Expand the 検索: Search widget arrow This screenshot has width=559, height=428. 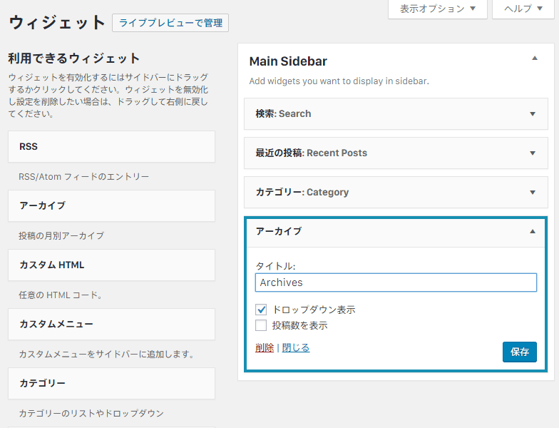pyautogui.click(x=533, y=114)
